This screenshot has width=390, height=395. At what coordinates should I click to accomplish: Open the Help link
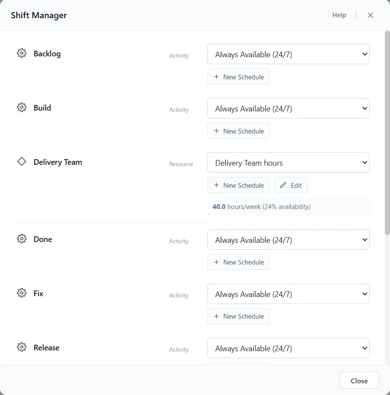click(x=339, y=15)
